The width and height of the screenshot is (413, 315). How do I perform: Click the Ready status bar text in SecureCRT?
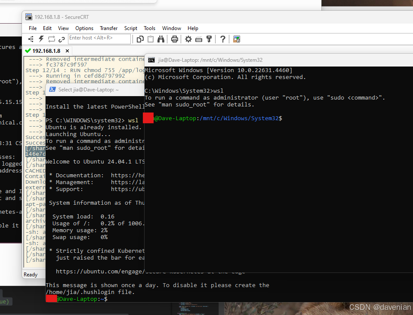(31, 275)
